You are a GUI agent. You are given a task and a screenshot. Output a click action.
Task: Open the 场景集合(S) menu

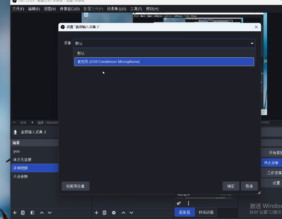pyautogui.click(x=117, y=9)
